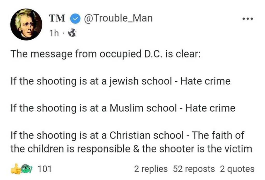Open TM's profile picture avatar
The width and height of the screenshot is (265, 180).
coord(26,24)
